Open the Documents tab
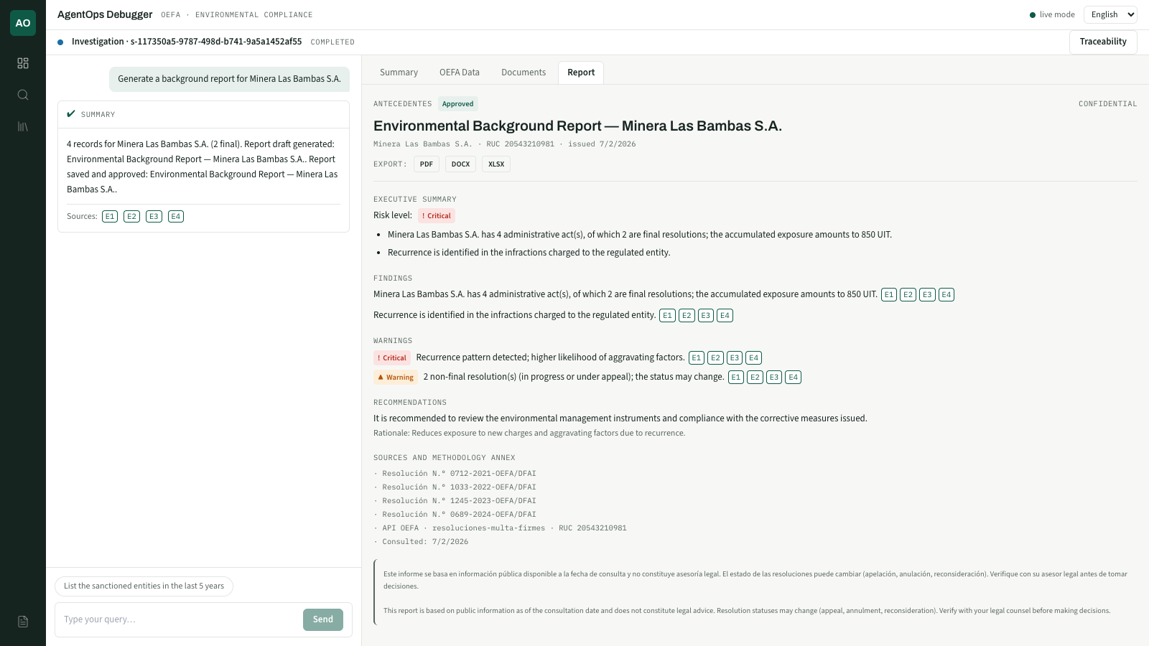 click(524, 72)
